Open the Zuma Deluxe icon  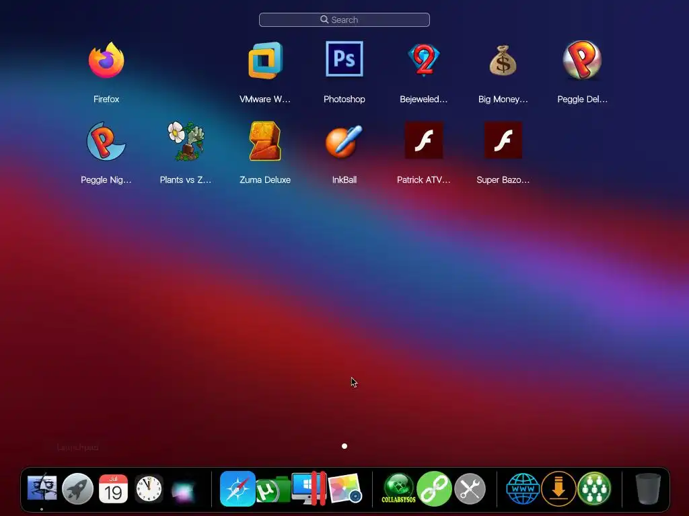click(265, 141)
